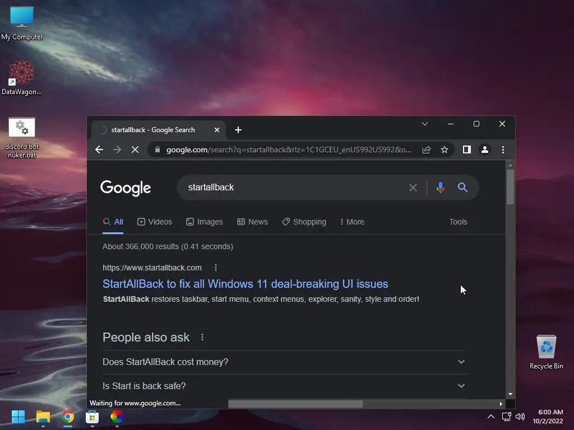
Task: Open the Chrome profile avatar
Action: (x=485, y=149)
